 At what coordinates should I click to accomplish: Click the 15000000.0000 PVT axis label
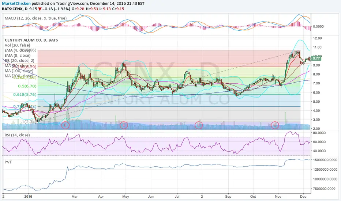325,160
